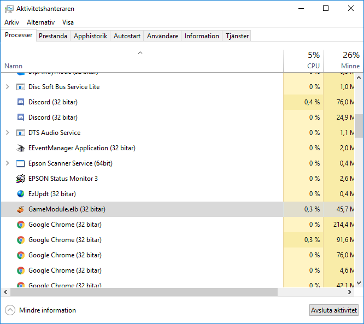Click the Disc Soft Bus Service Lite icon
Image resolution: width=364 pixels, height=324 pixels.
(x=21, y=87)
